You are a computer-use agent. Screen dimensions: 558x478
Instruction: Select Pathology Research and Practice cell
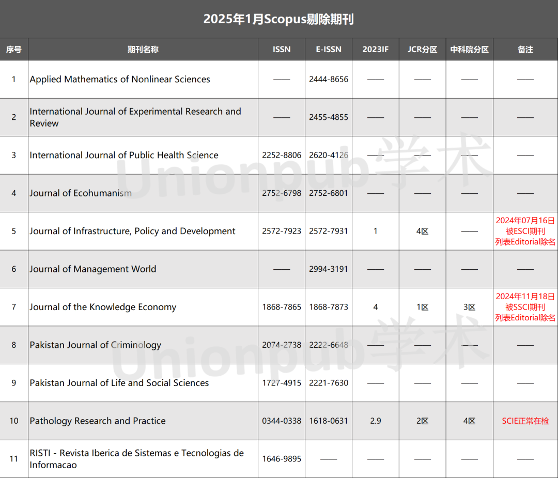[143, 421]
